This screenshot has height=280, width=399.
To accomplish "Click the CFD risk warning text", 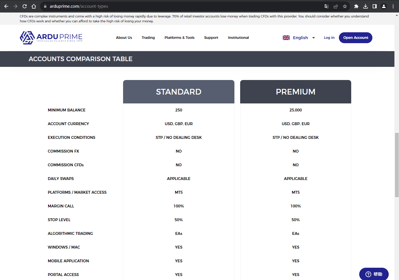I will coord(194,19).
